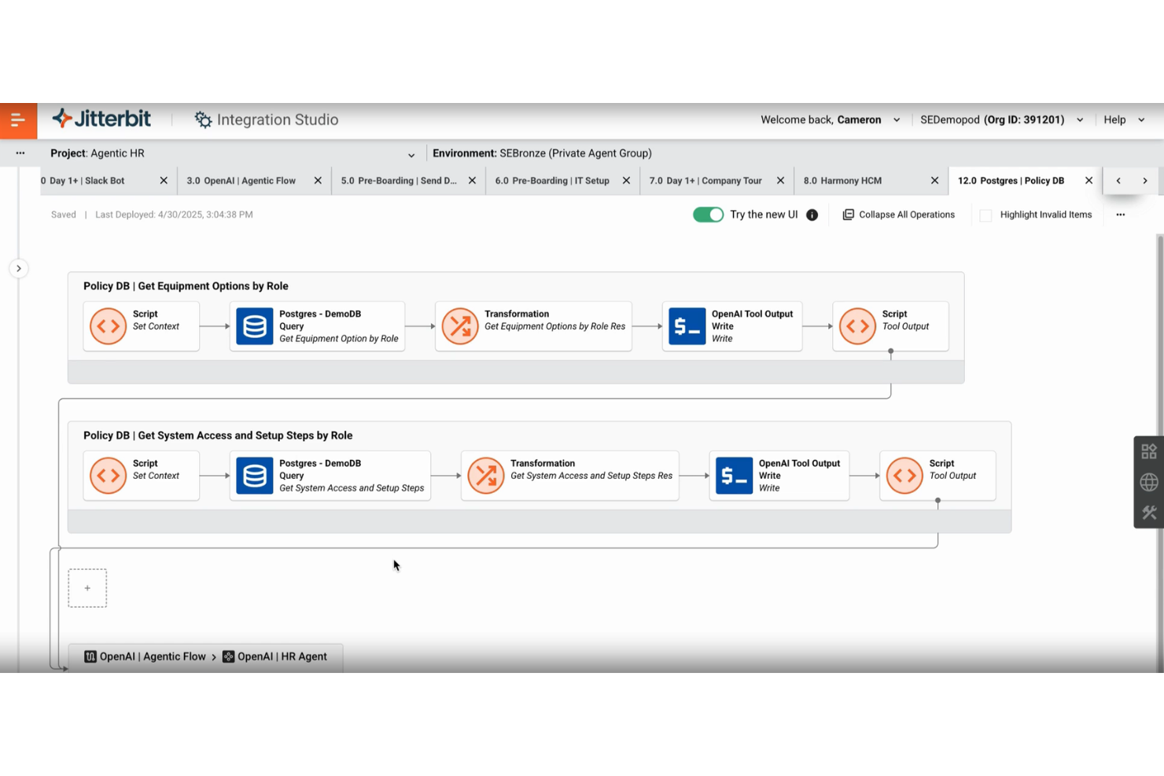Select the Set Context script icon in Get System Access
The height and width of the screenshot is (776, 1164).
(109, 476)
